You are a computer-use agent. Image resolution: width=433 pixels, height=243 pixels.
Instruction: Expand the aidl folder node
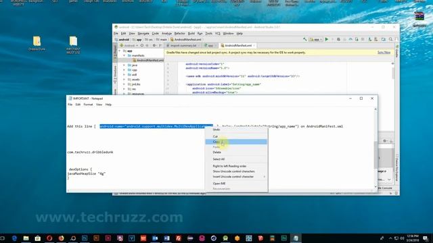pos(124,75)
